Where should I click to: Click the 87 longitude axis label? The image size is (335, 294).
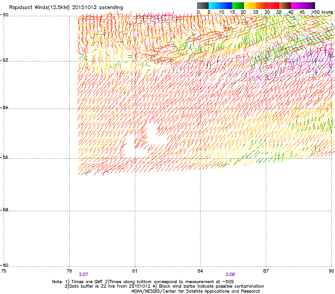coord(266,271)
